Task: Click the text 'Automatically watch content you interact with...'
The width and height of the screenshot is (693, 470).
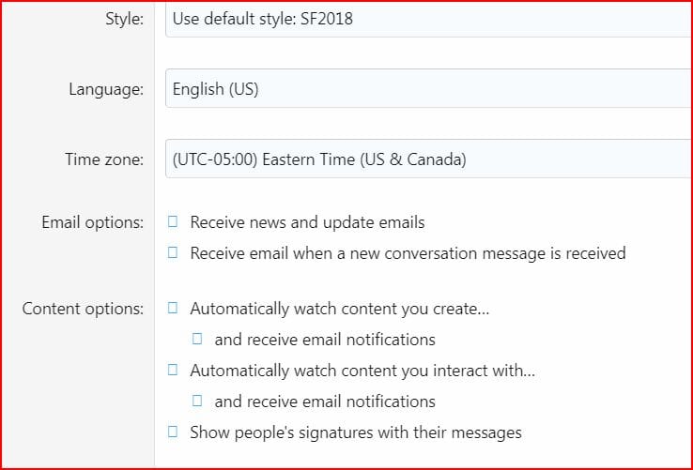Action: tap(362, 371)
